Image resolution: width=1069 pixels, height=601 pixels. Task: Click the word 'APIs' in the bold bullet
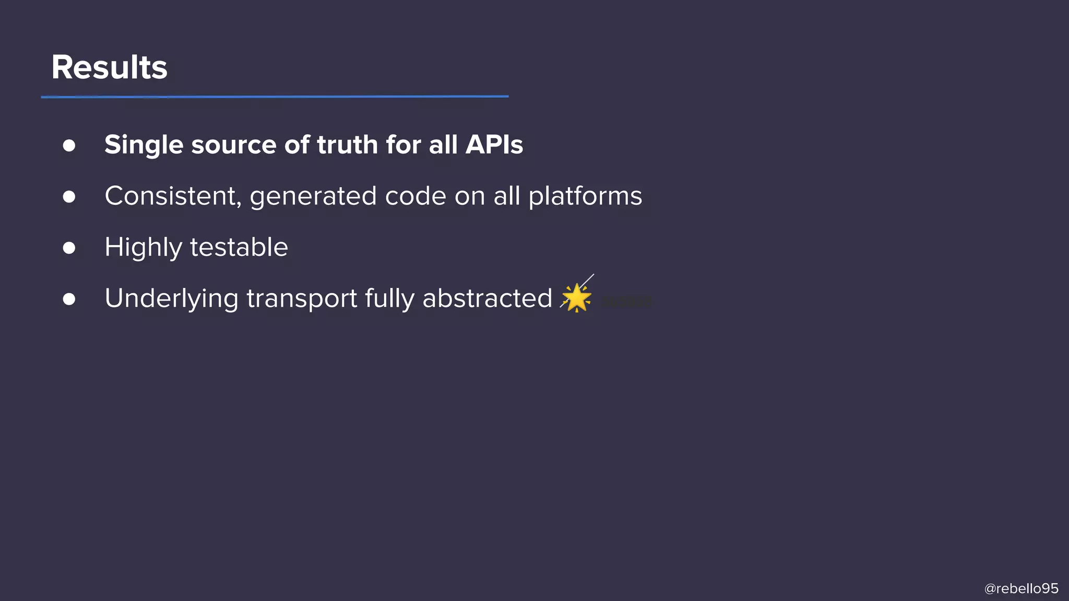[494, 145]
